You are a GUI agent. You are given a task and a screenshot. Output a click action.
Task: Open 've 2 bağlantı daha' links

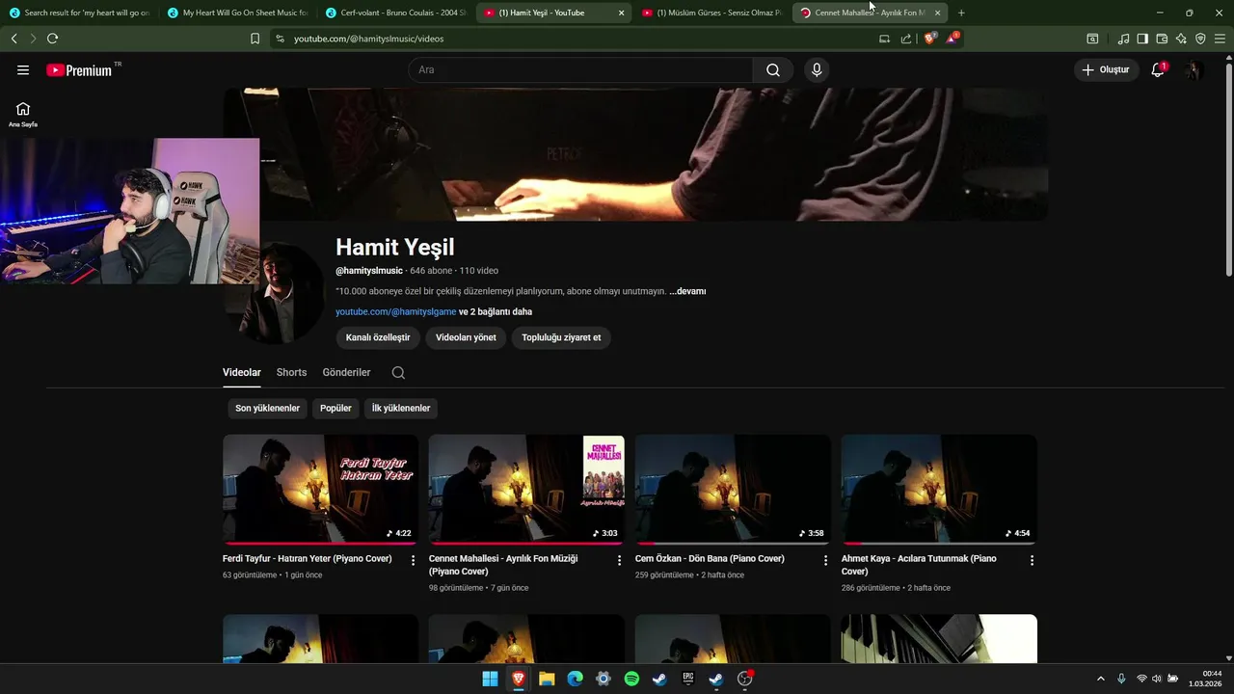(496, 311)
